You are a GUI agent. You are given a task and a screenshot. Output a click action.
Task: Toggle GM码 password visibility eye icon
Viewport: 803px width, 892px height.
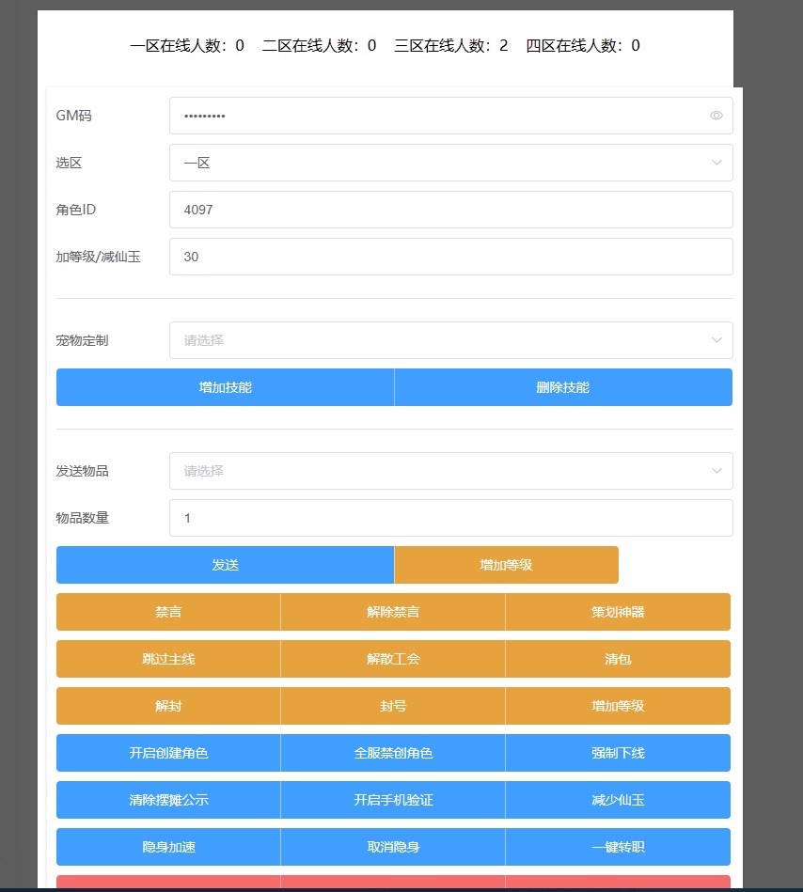point(716,116)
